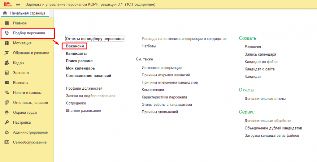Open Отчеты по подбору персонала
This screenshot has width=317, height=162.
tap(95, 39)
